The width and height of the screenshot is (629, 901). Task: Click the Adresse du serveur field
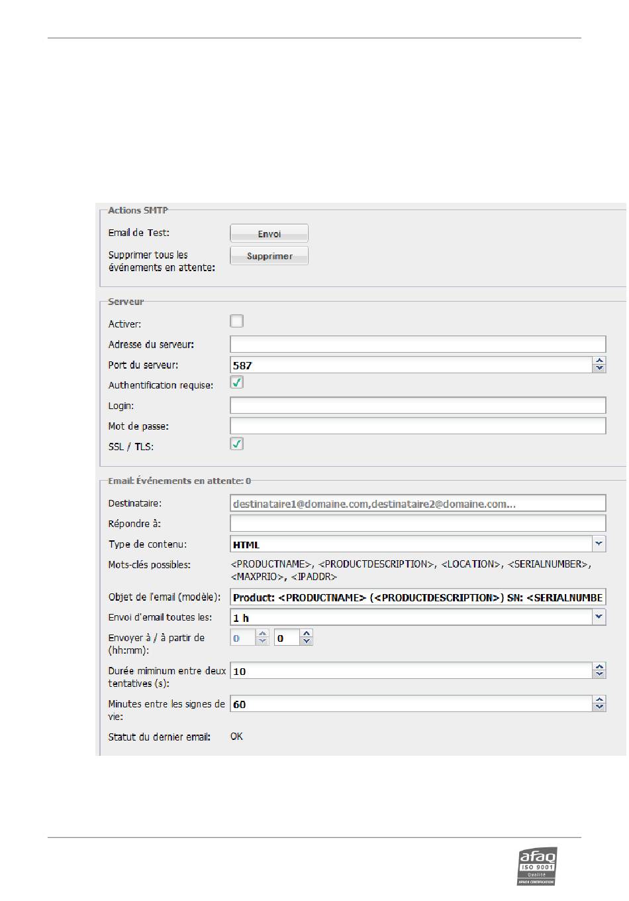point(418,344)
